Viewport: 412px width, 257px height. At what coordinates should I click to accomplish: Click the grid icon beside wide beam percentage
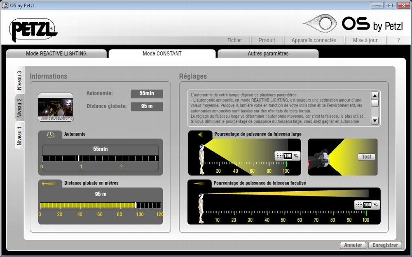point(280,156)
